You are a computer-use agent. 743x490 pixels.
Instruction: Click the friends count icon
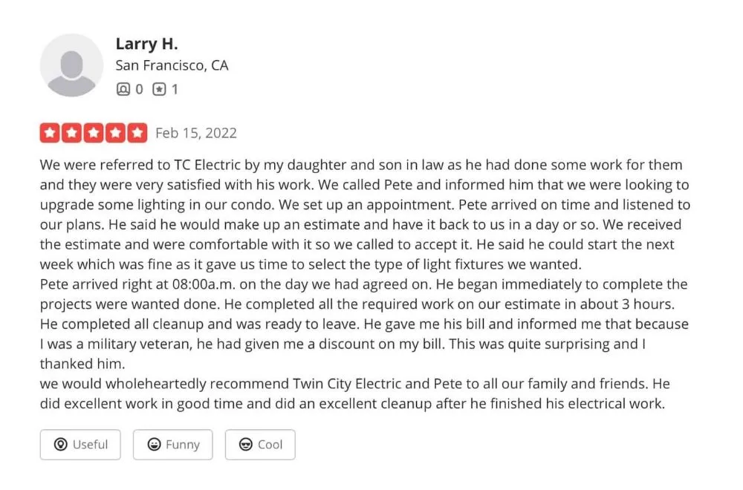(123, 89)
